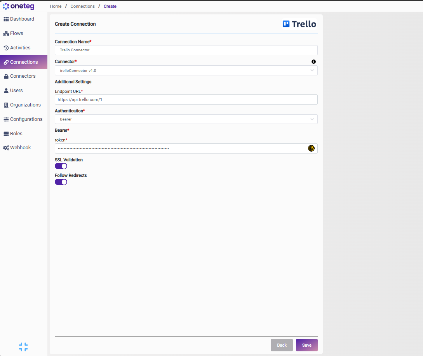Image resolution: width=423 pixels, height=356 pixels.
Task: Click the Home breadcrumb link
Action: tap(56, 6)
